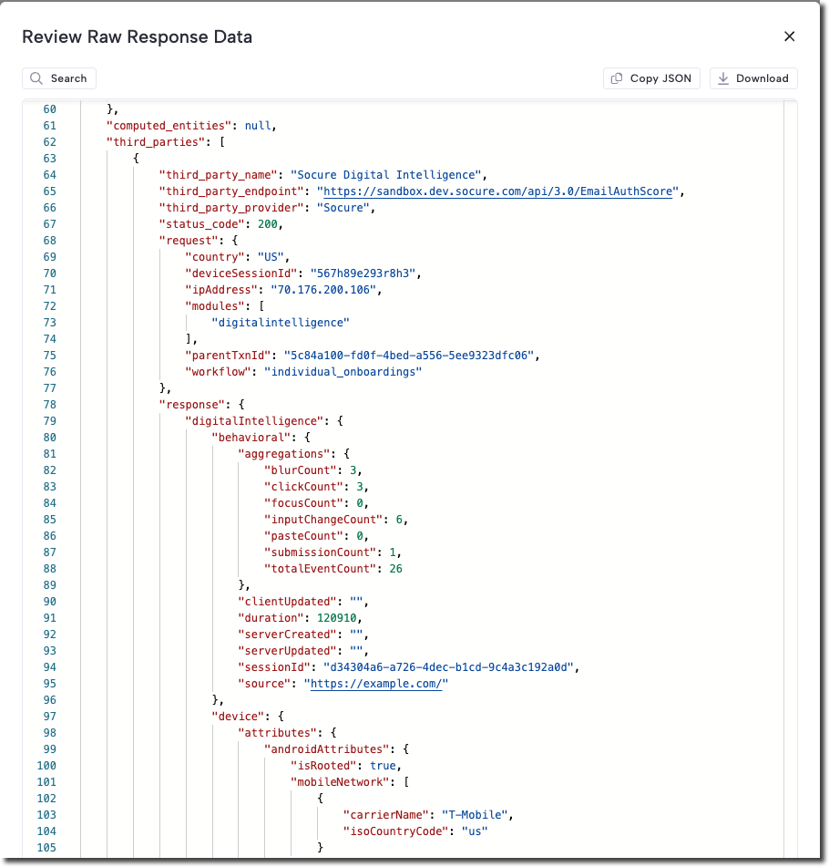Open the https://example.com/ source link

[376, 684]
